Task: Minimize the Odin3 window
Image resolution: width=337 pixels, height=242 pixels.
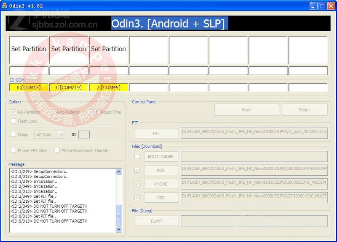Action: click(x=313, y=6)
